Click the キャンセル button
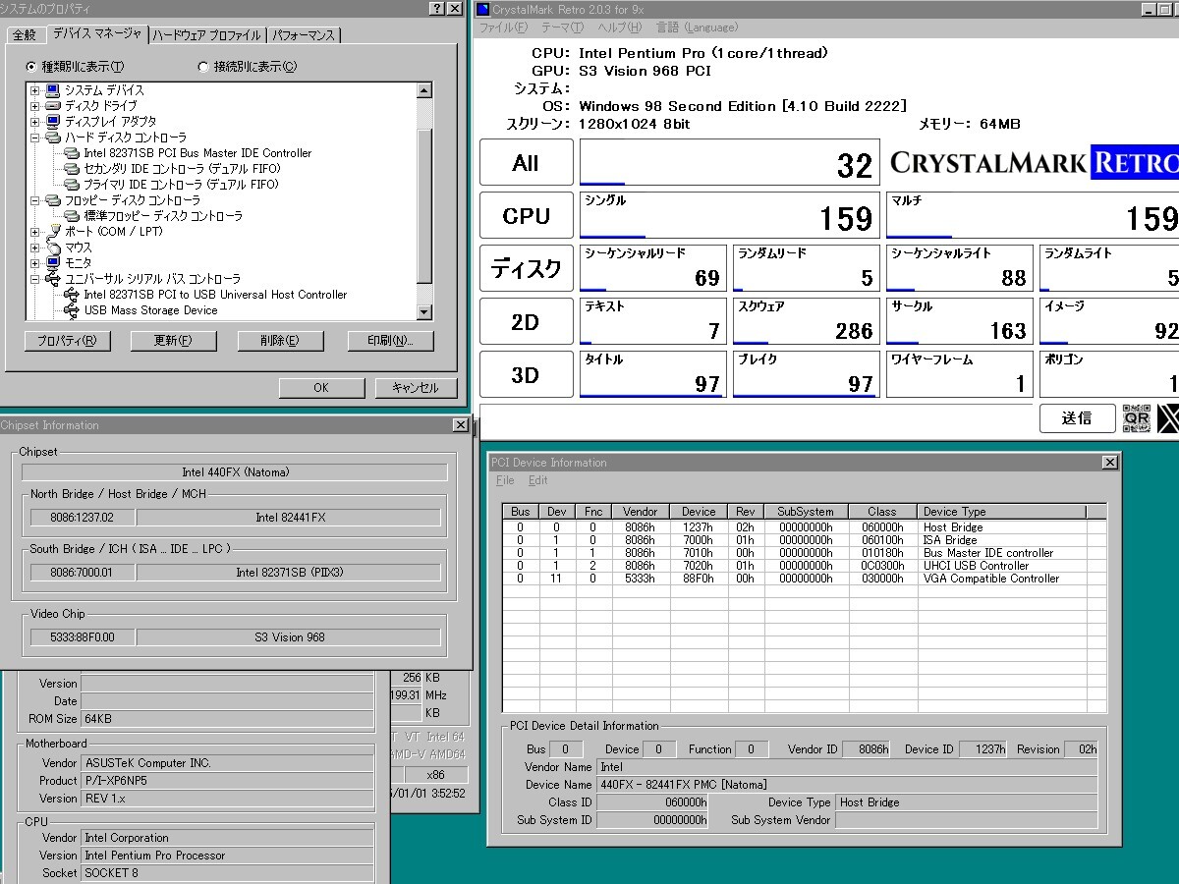Screen dimensions: 1179x884 pos(416,388)
